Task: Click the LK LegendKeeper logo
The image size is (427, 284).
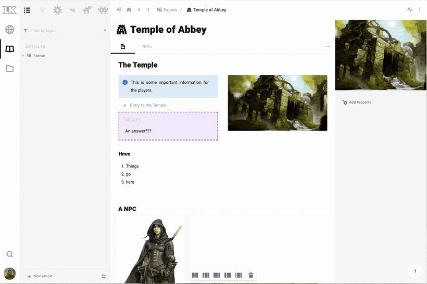Action: click(x=9, y=10)
